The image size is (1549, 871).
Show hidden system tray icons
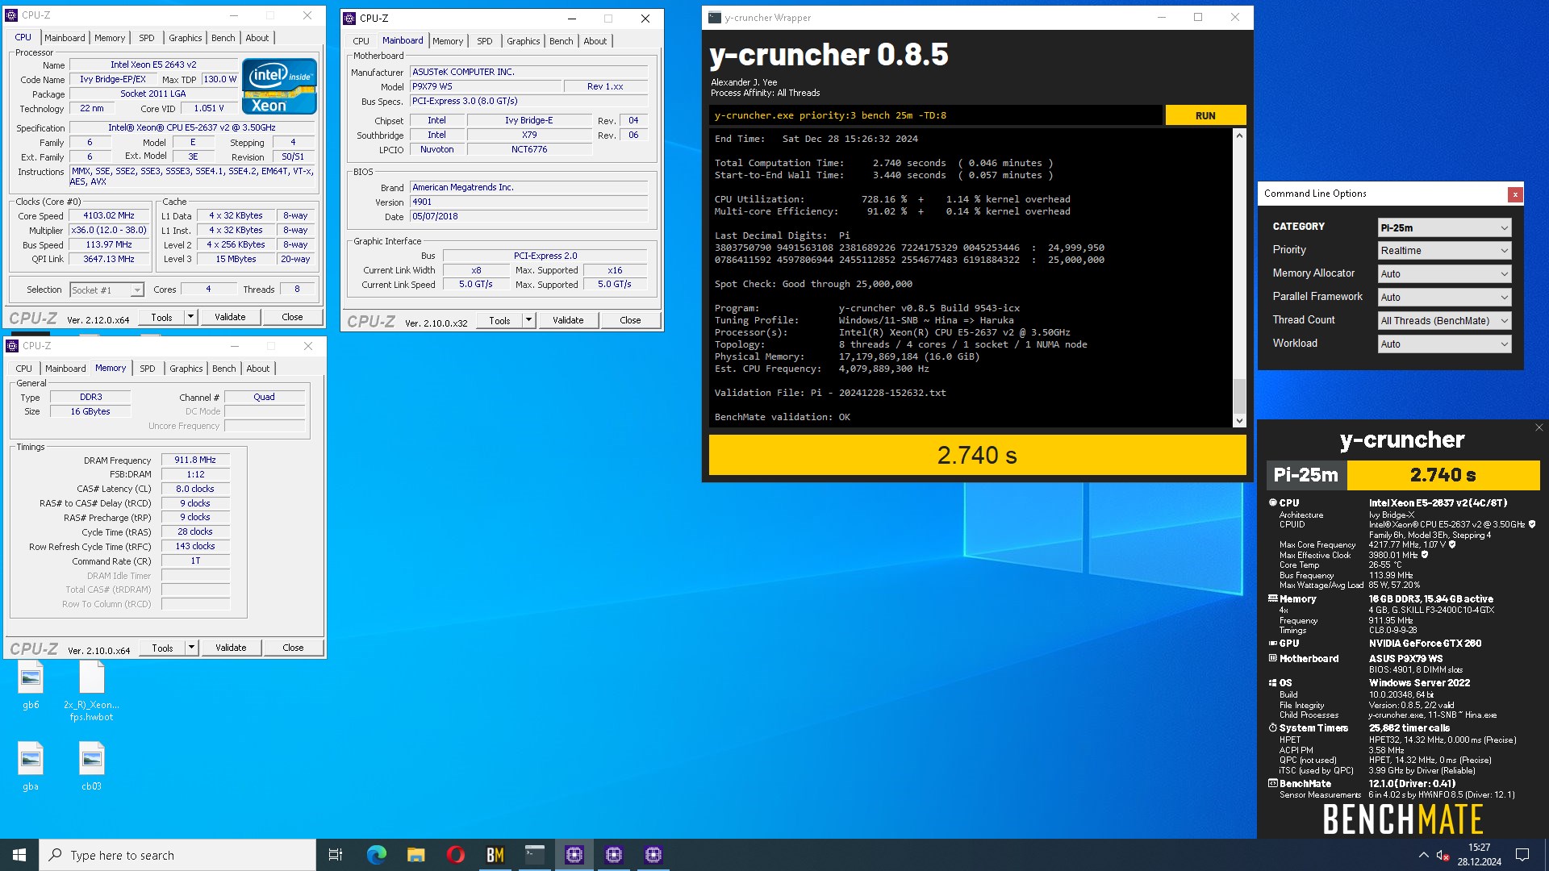pyautogui.click(x=1423, y=855)
